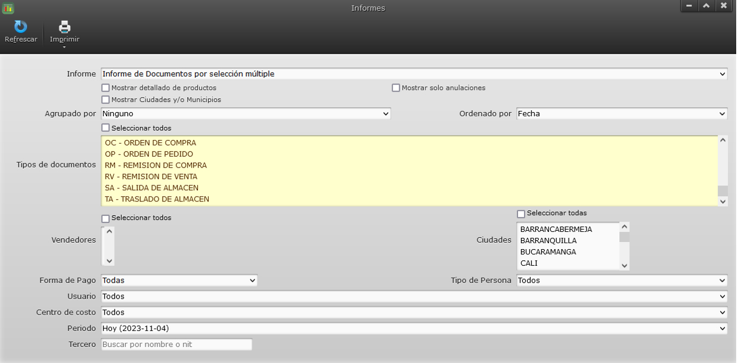Enable Mostrar solo anulaciones

[395, 88]
